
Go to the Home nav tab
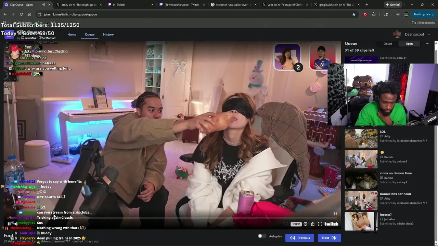(72, 35)
